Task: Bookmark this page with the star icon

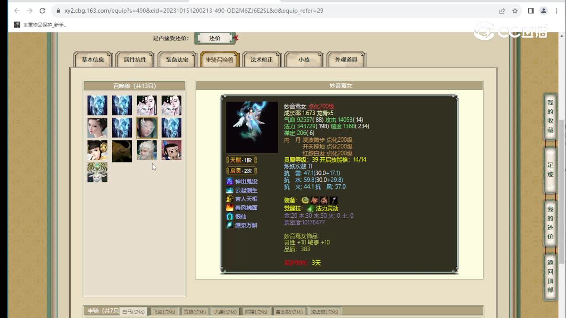Action: pyautogui.click(x=515, y=11)
